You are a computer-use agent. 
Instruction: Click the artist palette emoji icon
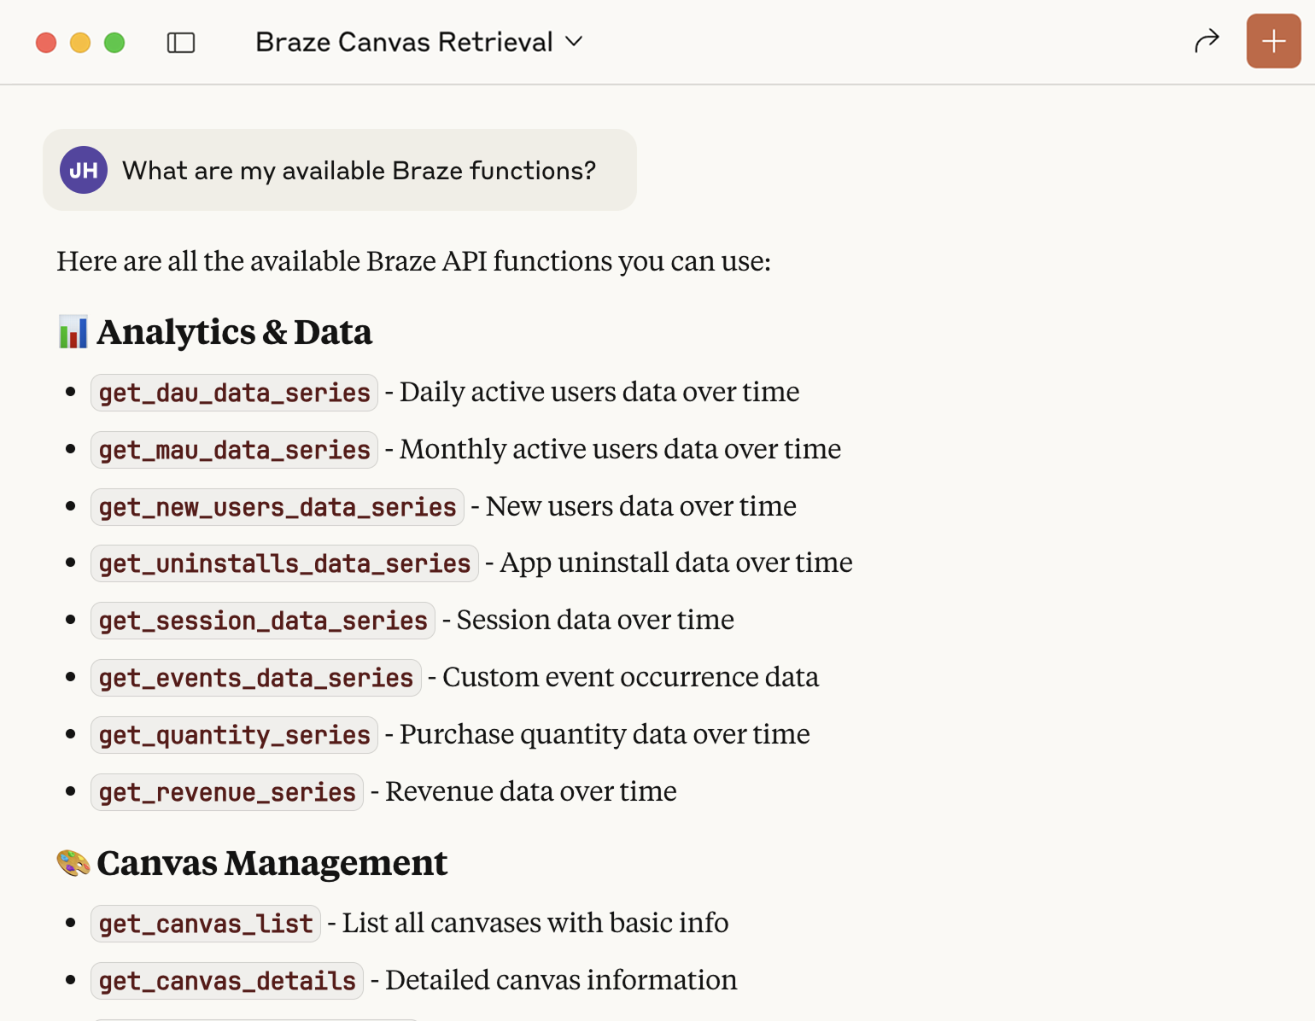73,863
